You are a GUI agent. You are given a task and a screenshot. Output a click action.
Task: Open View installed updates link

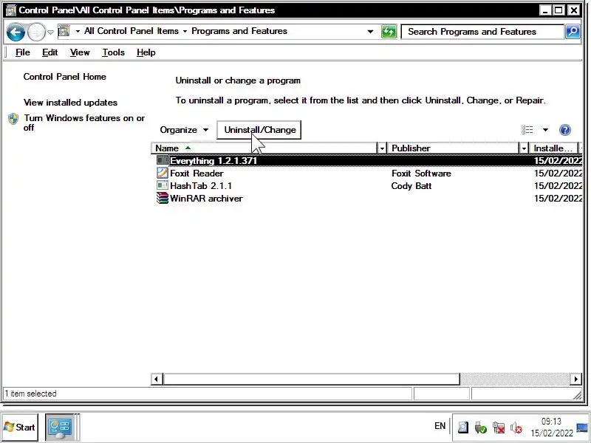[70, 103]
